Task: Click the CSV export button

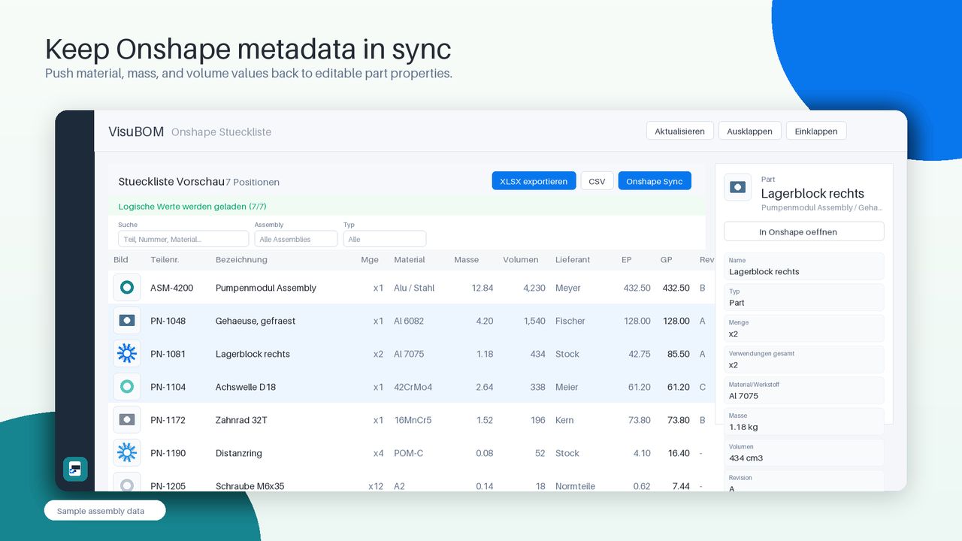Action: [x=597, y=181]
